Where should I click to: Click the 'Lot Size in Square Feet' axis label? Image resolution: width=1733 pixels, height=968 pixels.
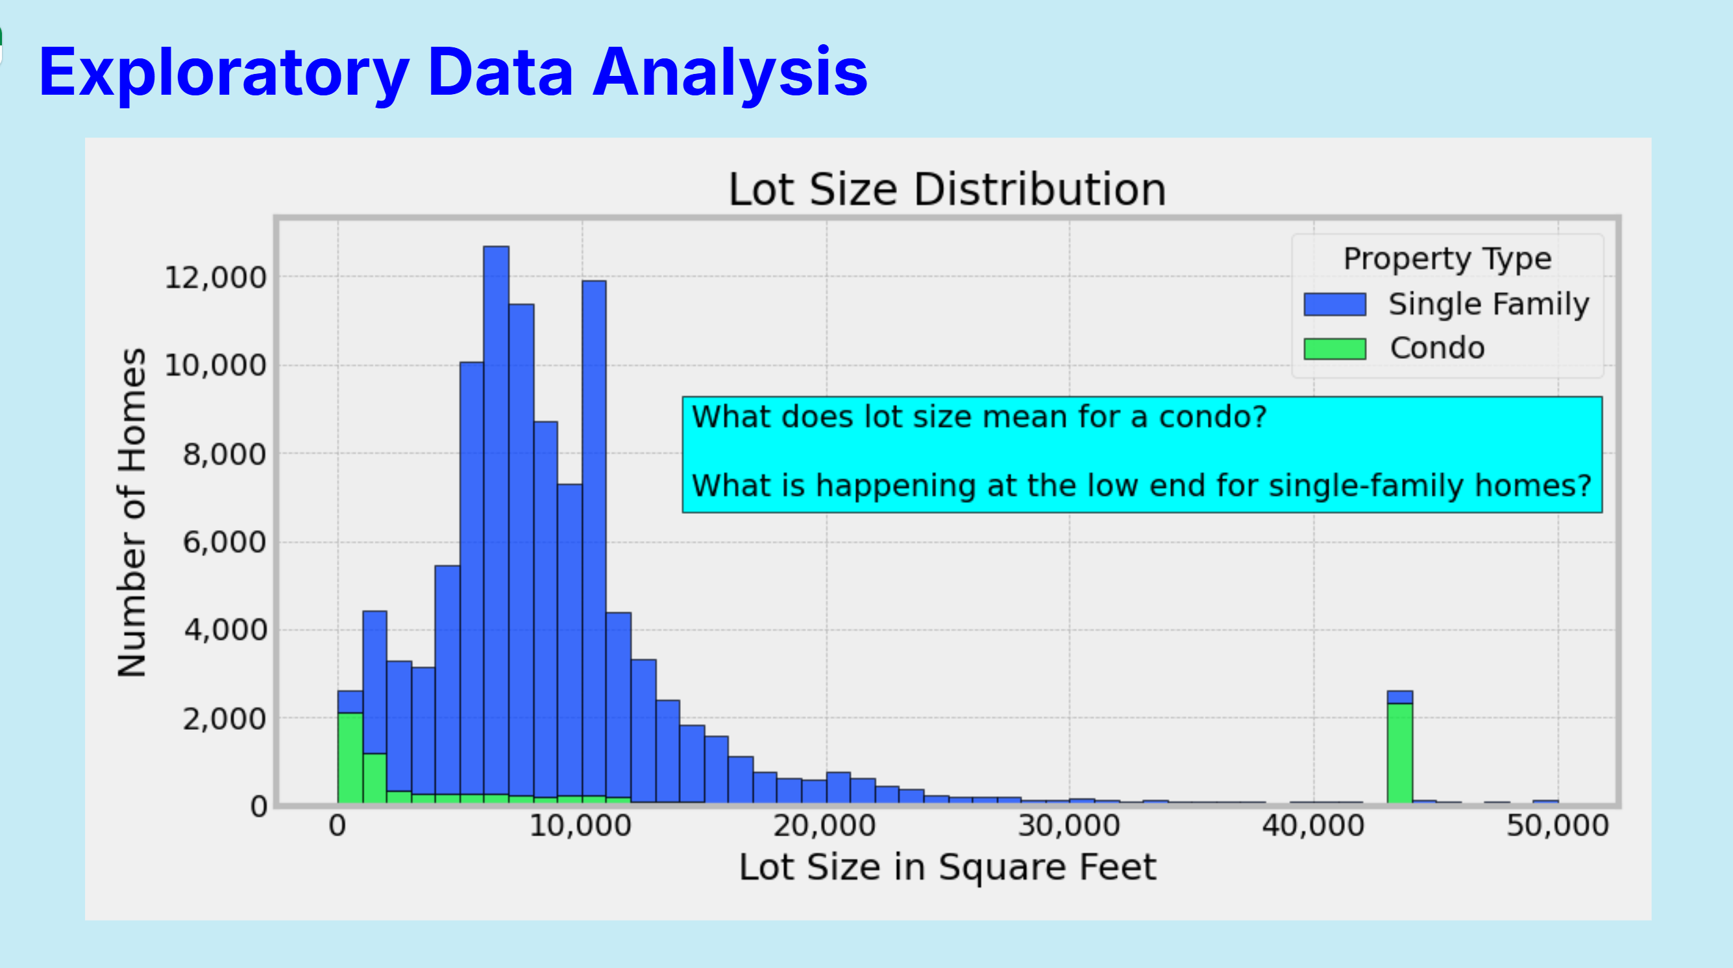[x=946, y=866]
